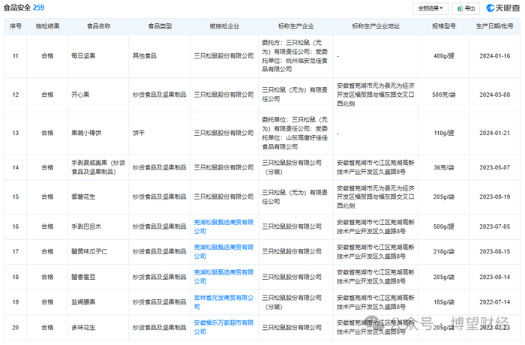
Task: Open 芜湖松鼠甄选商贸有限公司 link in row 18
Action: [x=223, y=277]
